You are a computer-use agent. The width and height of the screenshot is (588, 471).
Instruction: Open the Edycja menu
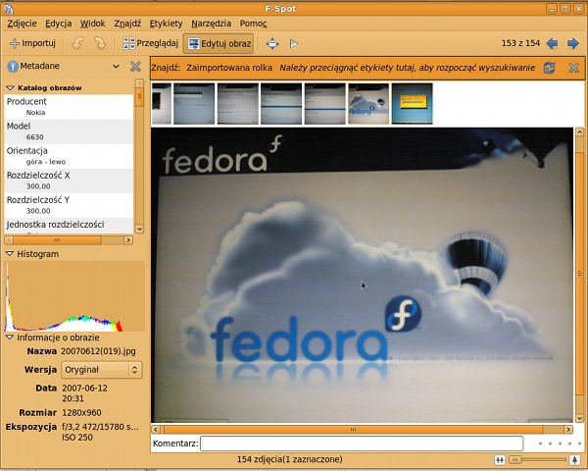coord(59,24)
